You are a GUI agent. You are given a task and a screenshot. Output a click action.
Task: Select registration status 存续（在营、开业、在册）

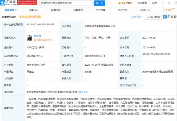[98, 38]
